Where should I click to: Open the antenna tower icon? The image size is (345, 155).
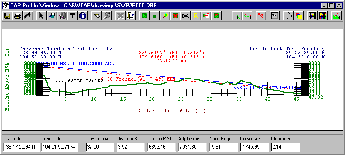[x=237, y=16]
